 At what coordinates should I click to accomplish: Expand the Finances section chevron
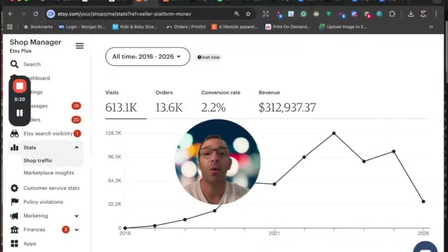coord(77,230)
